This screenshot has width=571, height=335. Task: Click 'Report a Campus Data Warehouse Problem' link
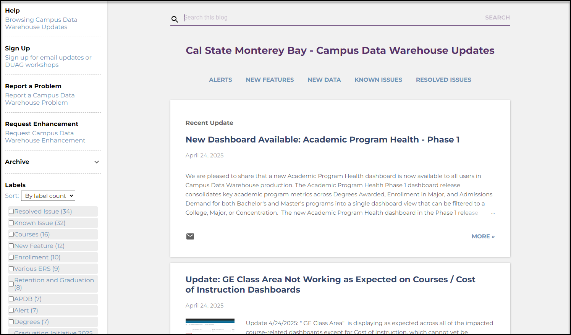(40, 99)
